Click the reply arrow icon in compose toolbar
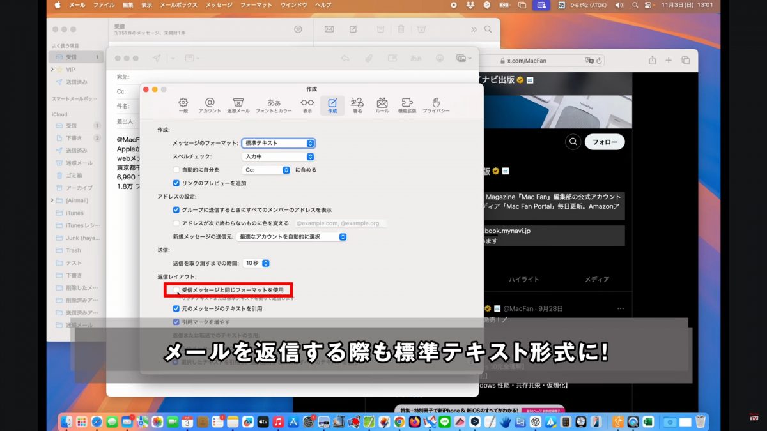 (345, 58)
